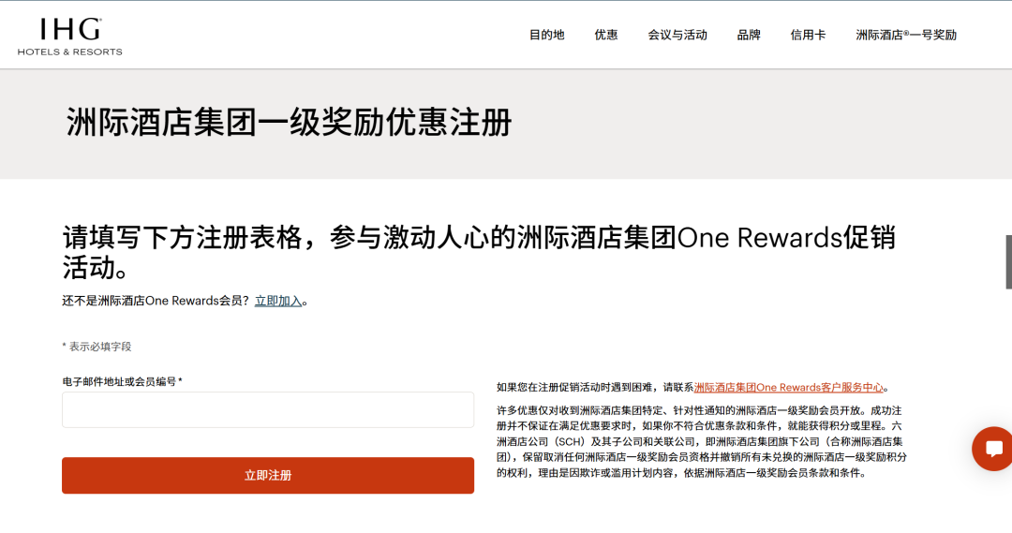Screen dimensions: 1012x533
Task: Open the 会议与活动 menu
Action: (x=677, y=35)
